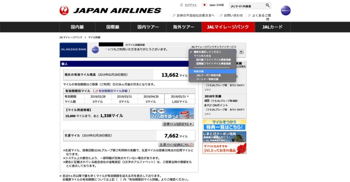Open the 国際線 navigation tab
This screenshot has width=350, height=182.
click(113, 27)
